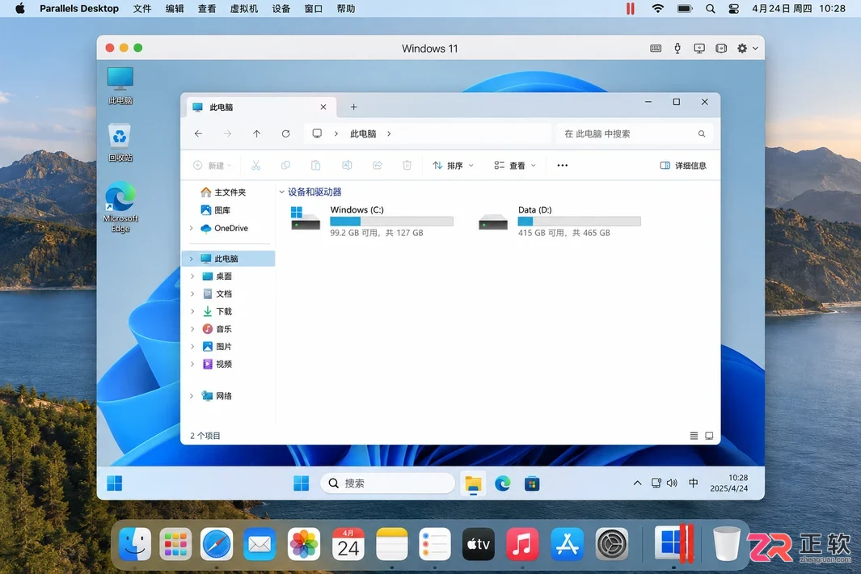Open Microsoft Store from Windows taskbar
Viewport: 861px width, 574px height.
click(x=531, y=483)
